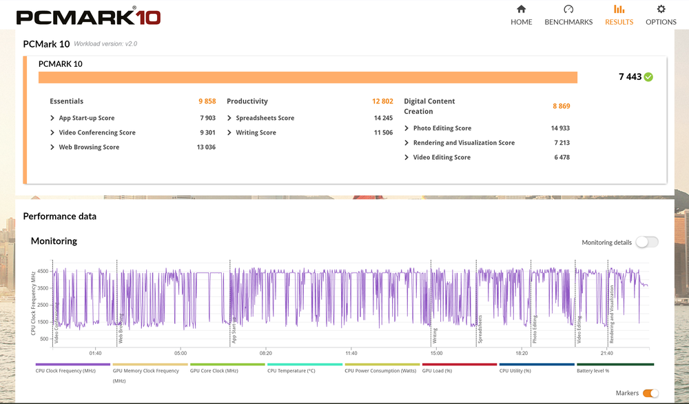The width and height of the screenshot is (689, 404).
Task: Toggle the Monitoring details switch
Action: point(647,242)
